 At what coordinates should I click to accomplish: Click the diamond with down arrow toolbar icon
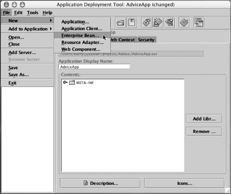(147, 23)
